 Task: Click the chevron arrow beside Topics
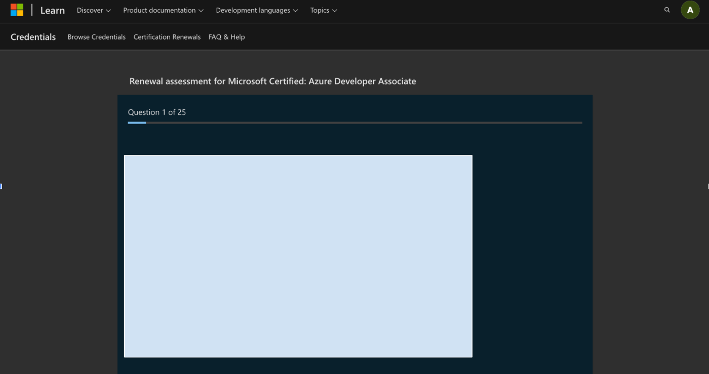tap(334, 11)
